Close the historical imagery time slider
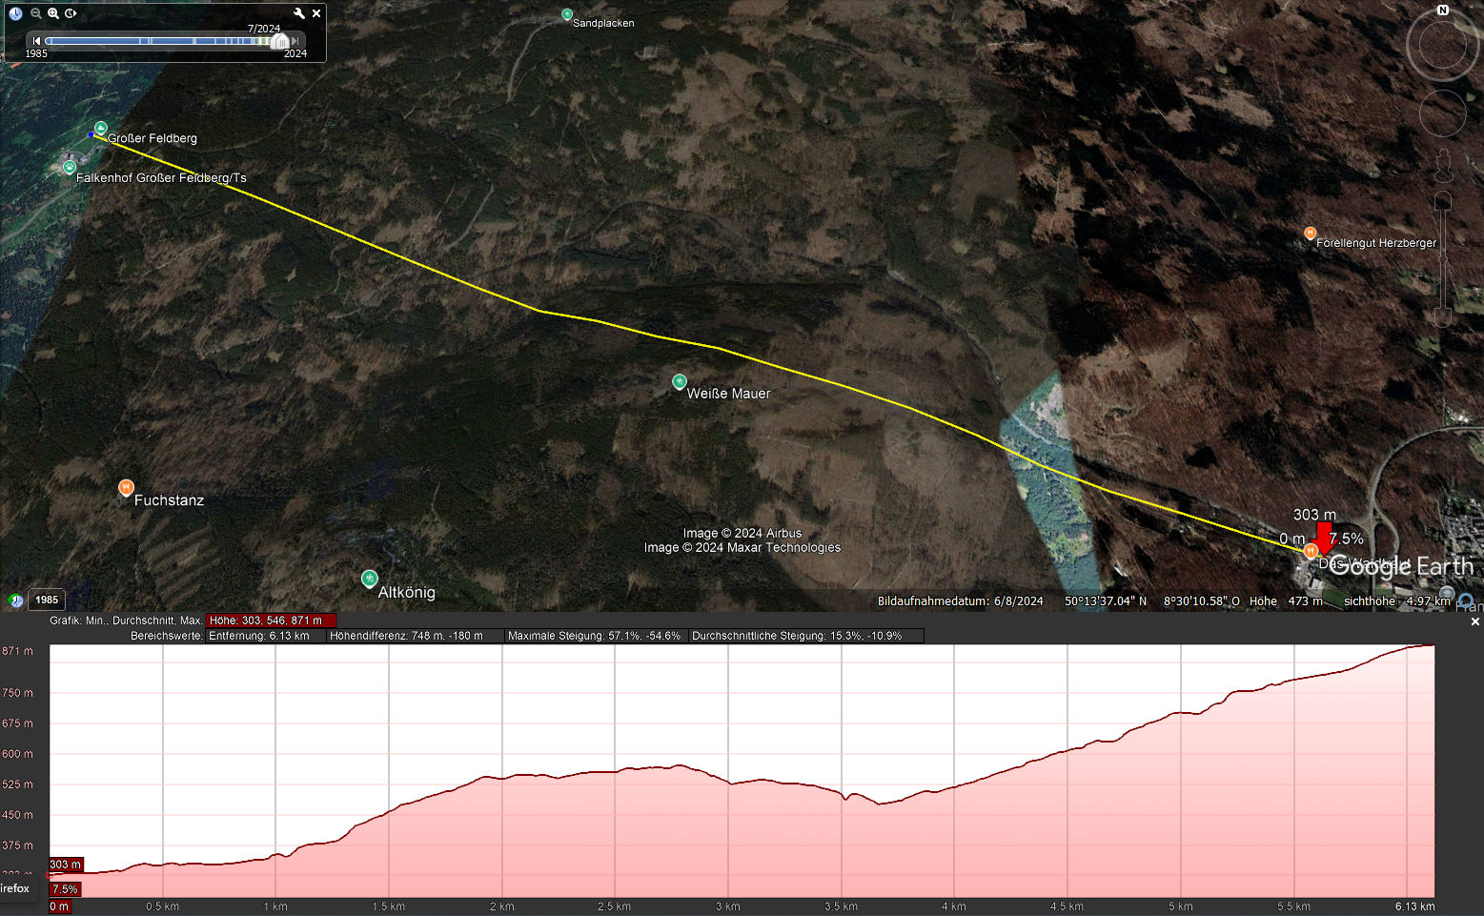The width and height of the screenshot is (1484, 916). (x=316, y=13)
